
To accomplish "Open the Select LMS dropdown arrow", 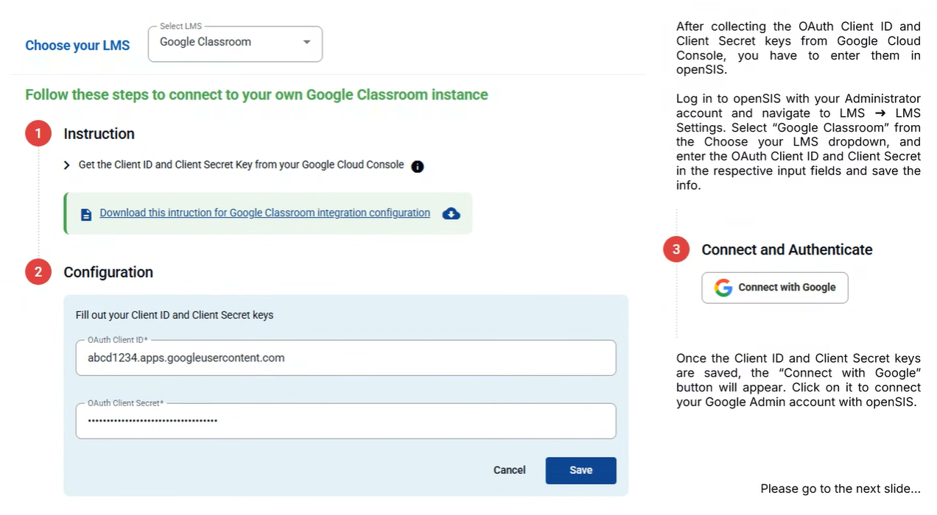I will click(x=306, y=43).
